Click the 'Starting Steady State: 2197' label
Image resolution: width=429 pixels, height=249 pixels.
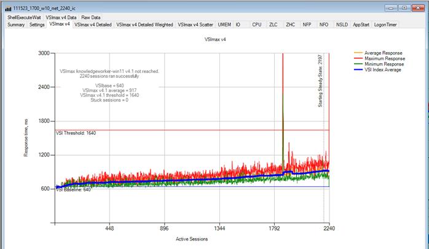click(x=320, y=81)
